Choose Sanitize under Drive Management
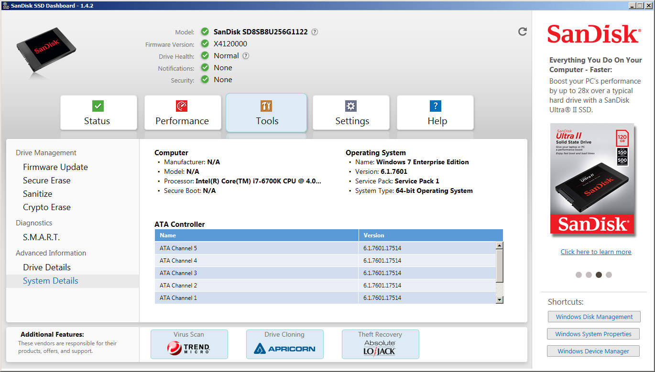This screenshot has width=655, height=372. [x=38, y=194]
